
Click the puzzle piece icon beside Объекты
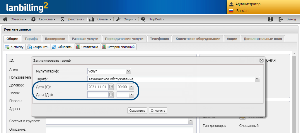click(x=5, y=19)
